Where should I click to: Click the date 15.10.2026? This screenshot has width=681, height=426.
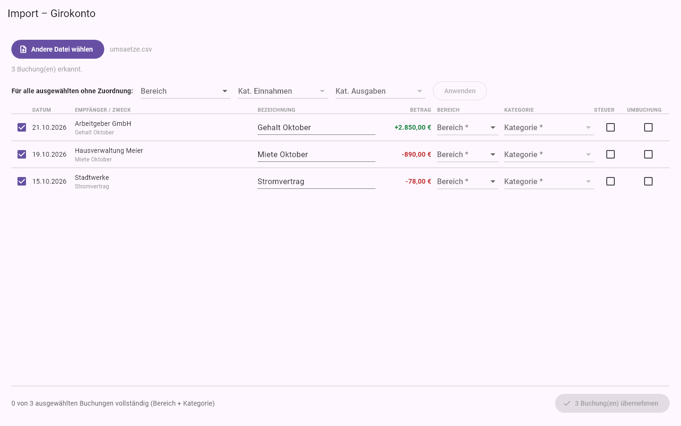point(49,181)
